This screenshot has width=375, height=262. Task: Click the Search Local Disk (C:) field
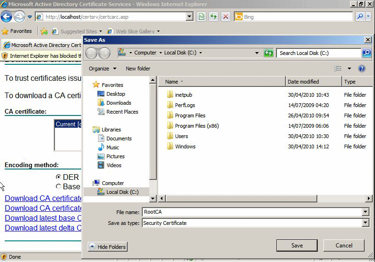(319, 53)
